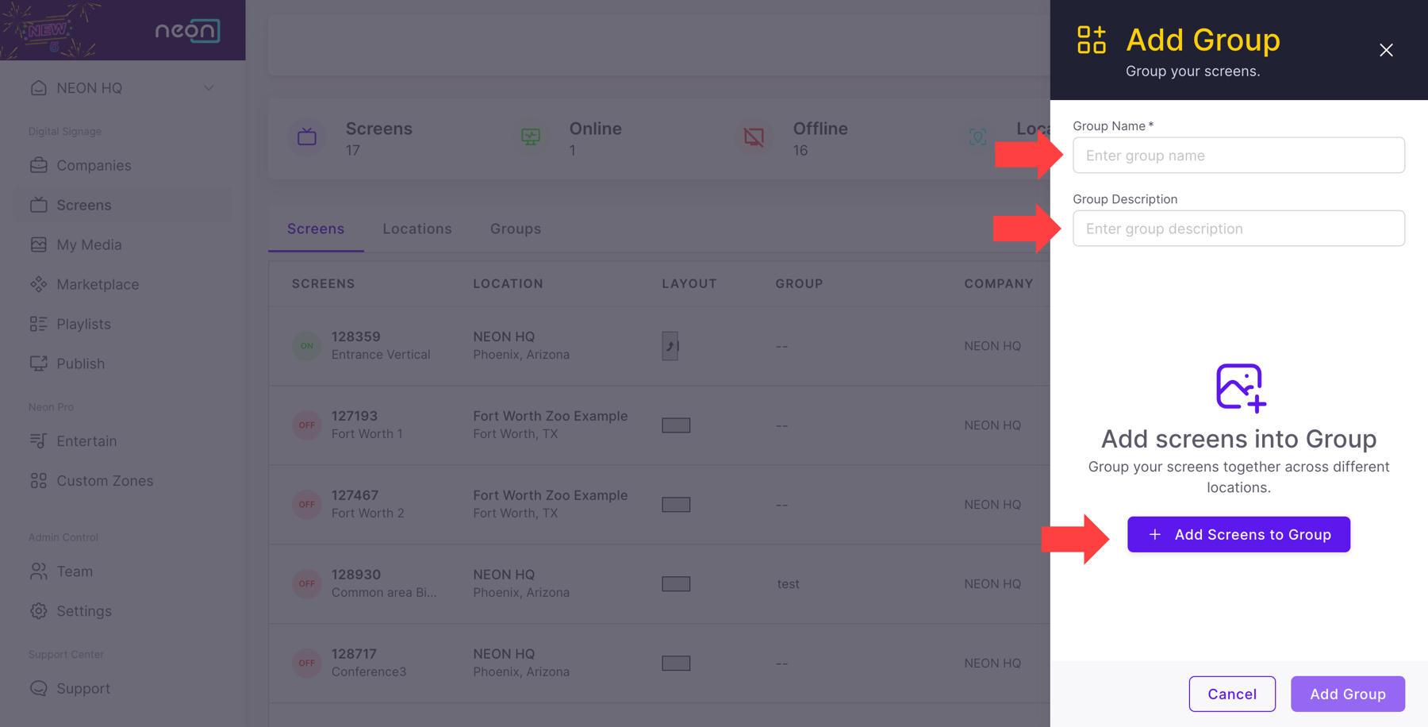Screen dimensions: 1428x727
Task: Click the Group Description input field
Action: click(x=1238, y=229)
